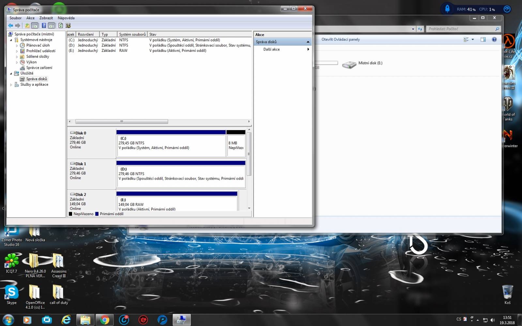Open the Zobrazit menu

tap(46, 18)
